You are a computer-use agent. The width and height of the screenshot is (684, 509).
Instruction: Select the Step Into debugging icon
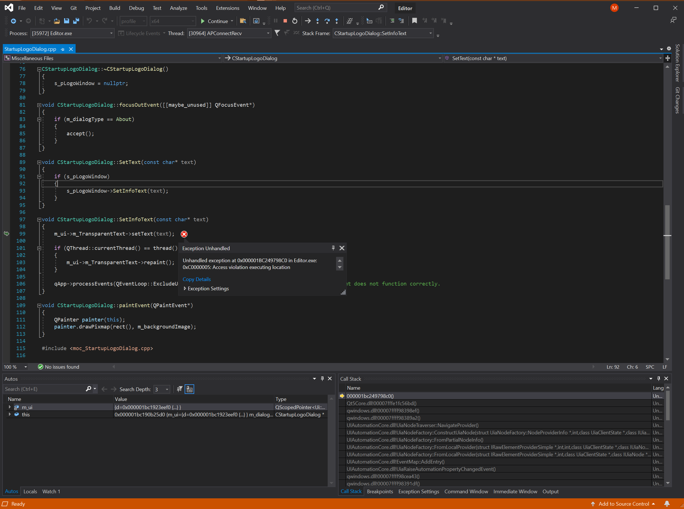coord(317,21)
